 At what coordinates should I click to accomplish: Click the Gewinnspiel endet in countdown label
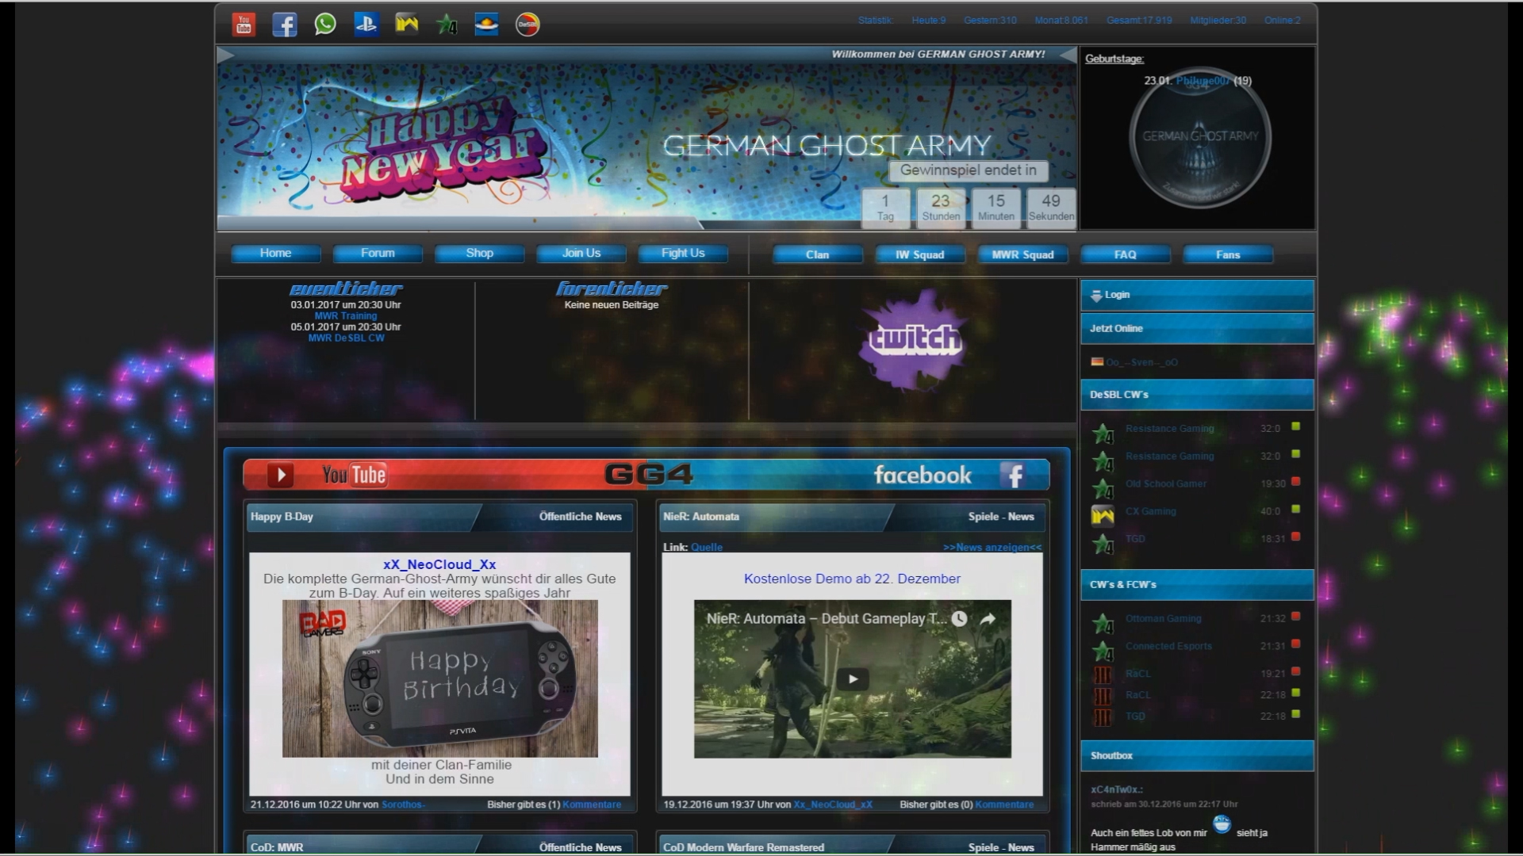pos(969,170)
